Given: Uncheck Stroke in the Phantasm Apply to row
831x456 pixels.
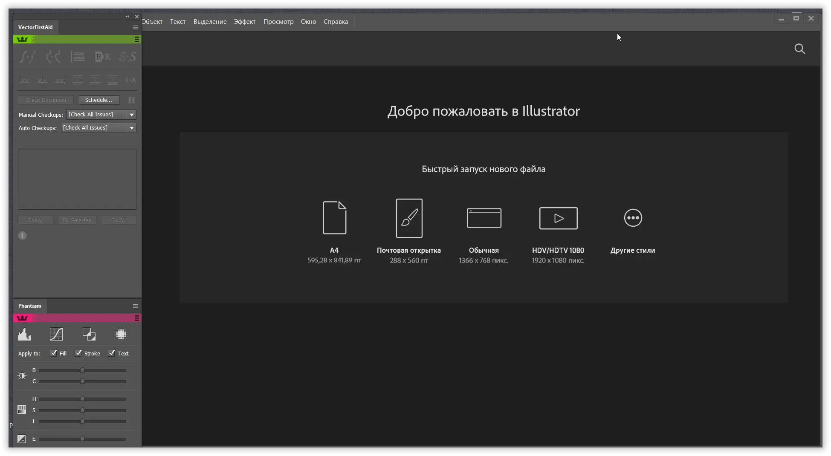Looking at the screenshot, I should click(78, 353).
